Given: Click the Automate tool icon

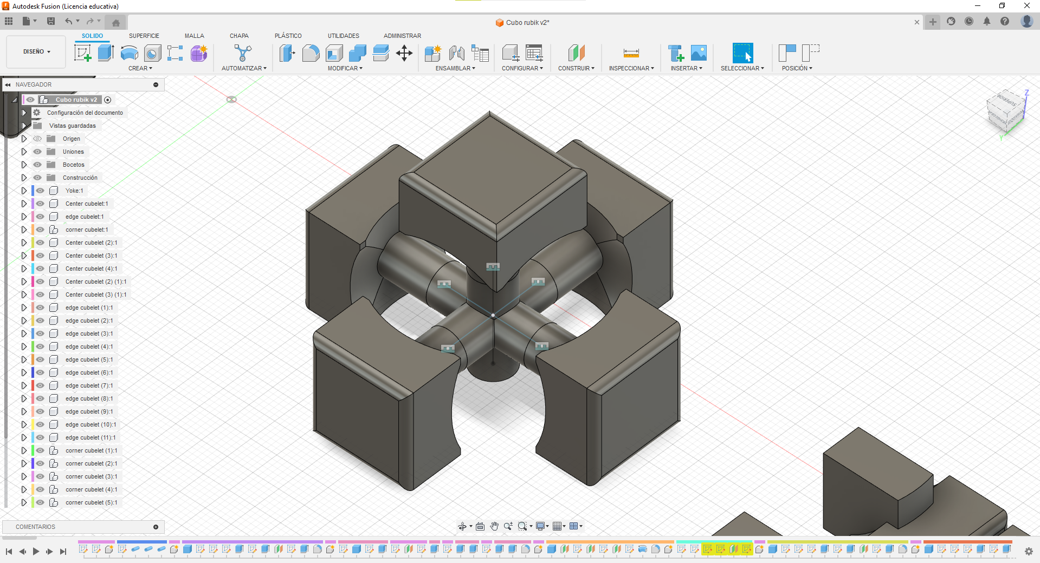Looking at the screenshot, I should 243,53.
